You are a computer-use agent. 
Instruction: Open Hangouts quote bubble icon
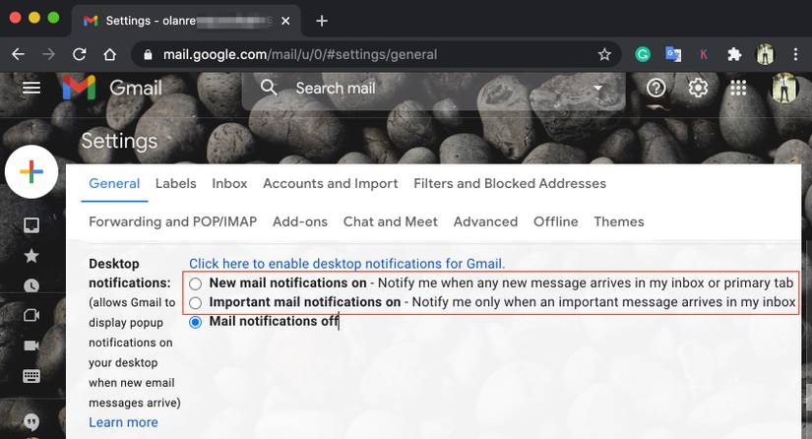click(31, 422)
